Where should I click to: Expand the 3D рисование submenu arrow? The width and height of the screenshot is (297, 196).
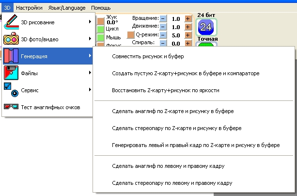click(90, 22)
